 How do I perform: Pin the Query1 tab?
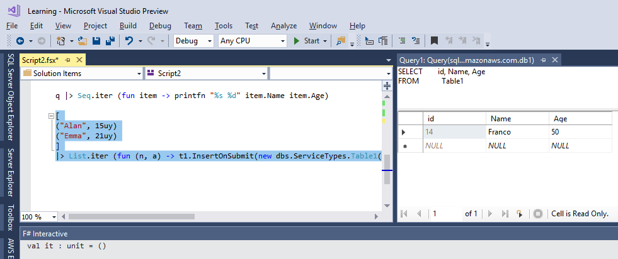click(543, 60)
